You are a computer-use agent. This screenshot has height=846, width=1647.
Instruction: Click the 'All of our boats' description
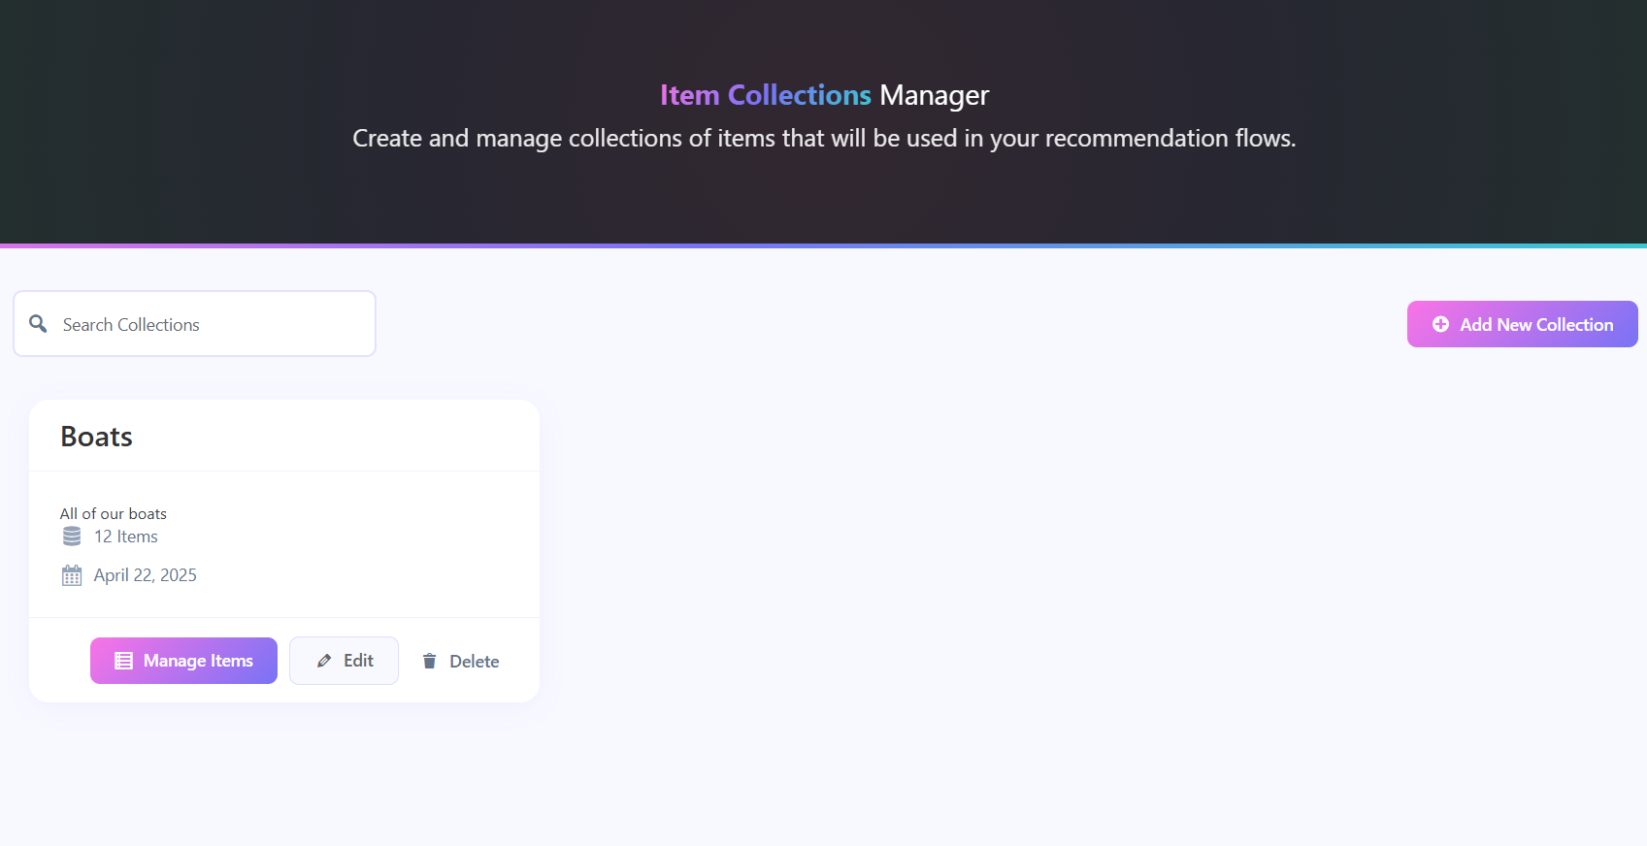114,513
